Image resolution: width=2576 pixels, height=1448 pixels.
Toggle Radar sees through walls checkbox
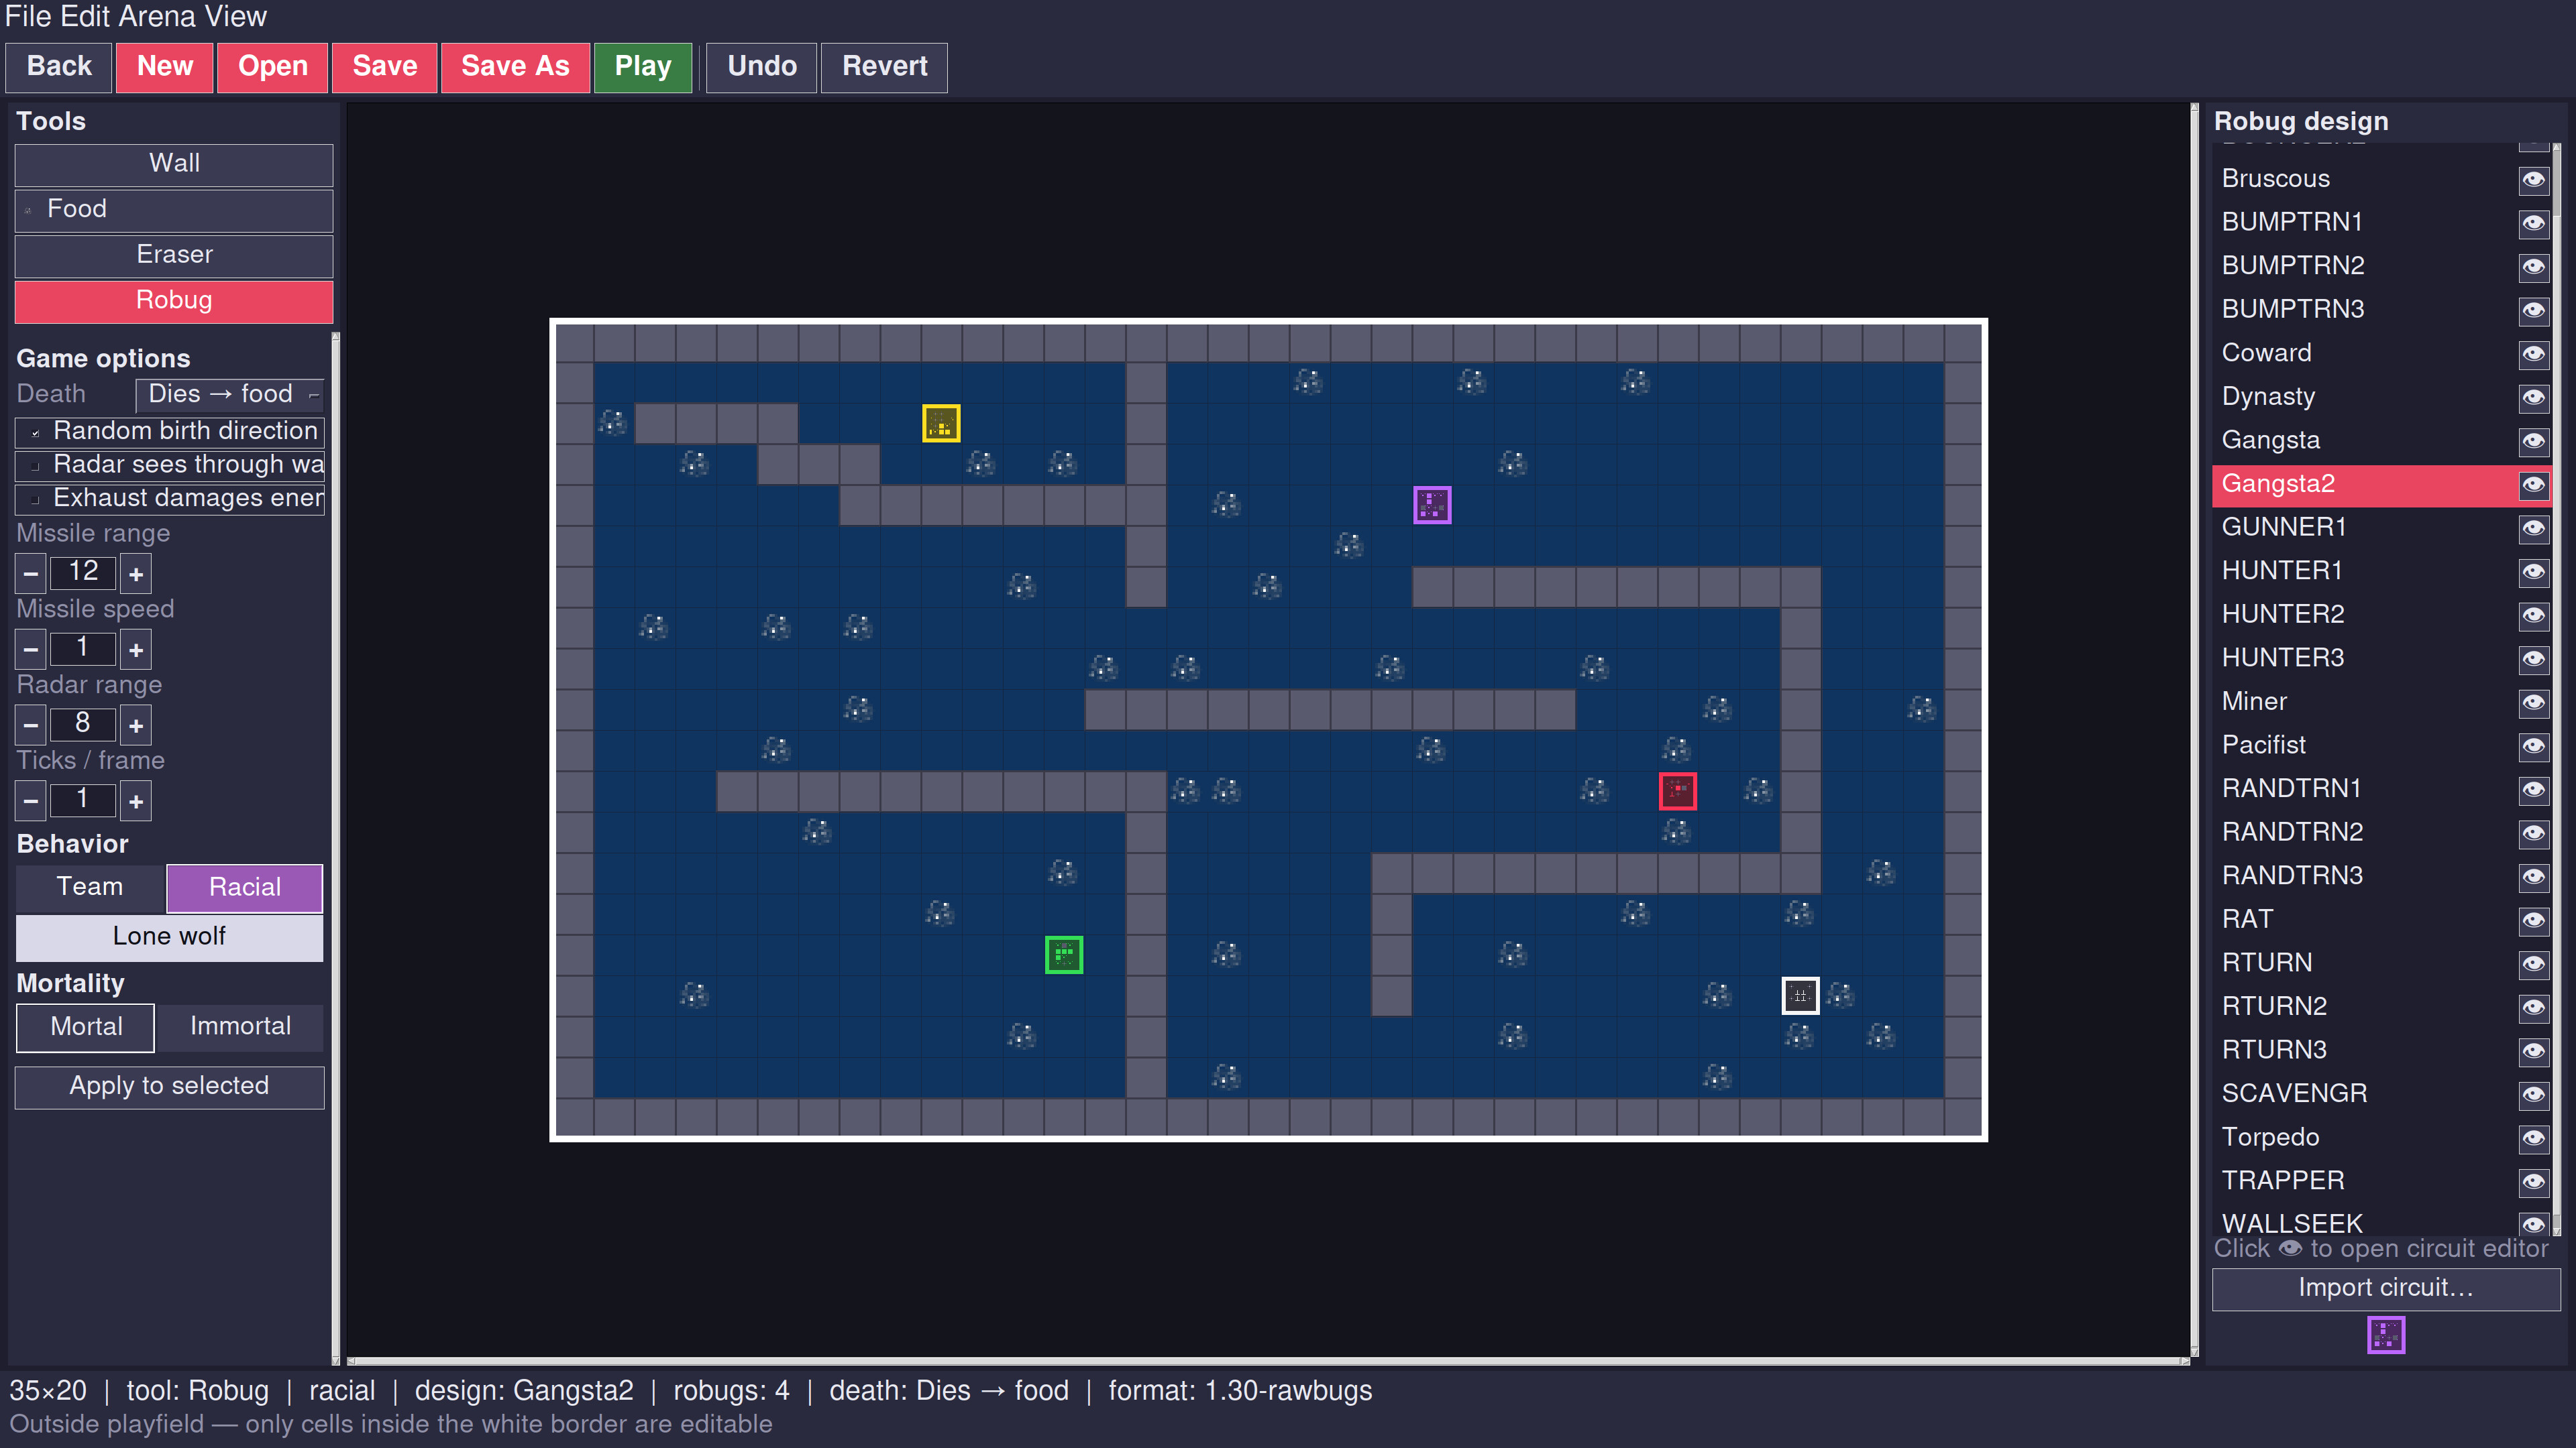click(170, 466)
